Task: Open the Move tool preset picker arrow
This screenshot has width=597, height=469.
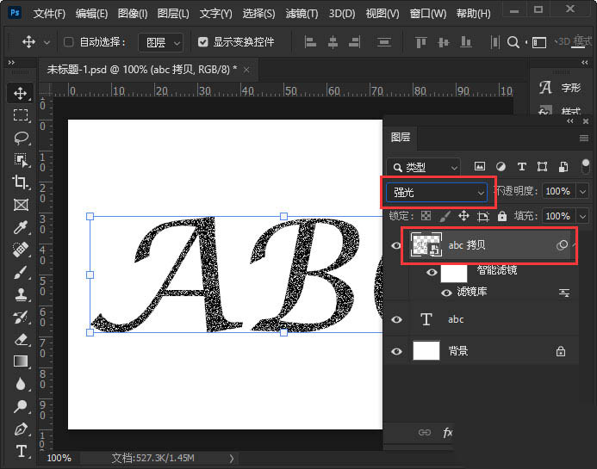Action: [x=47, y=42]
